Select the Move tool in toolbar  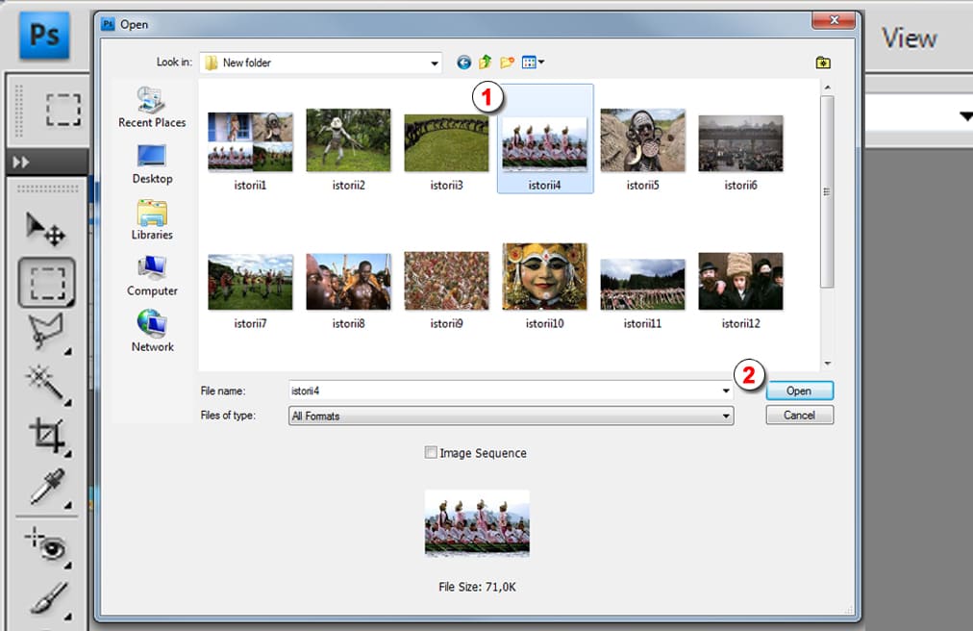[x=44, y=228]
